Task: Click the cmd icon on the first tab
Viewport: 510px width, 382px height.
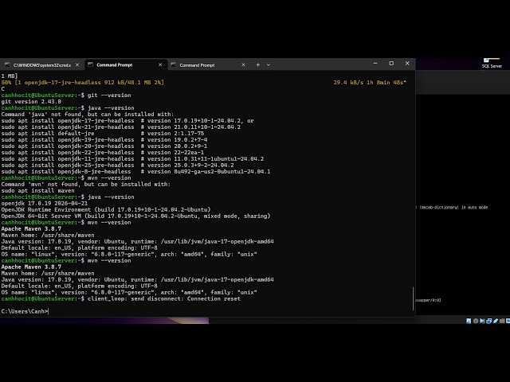Action: click(7, 65)
